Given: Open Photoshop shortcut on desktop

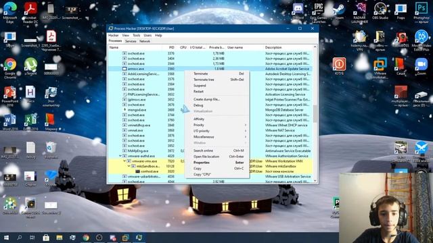Looking at the screenshot, I should point(421,12).
